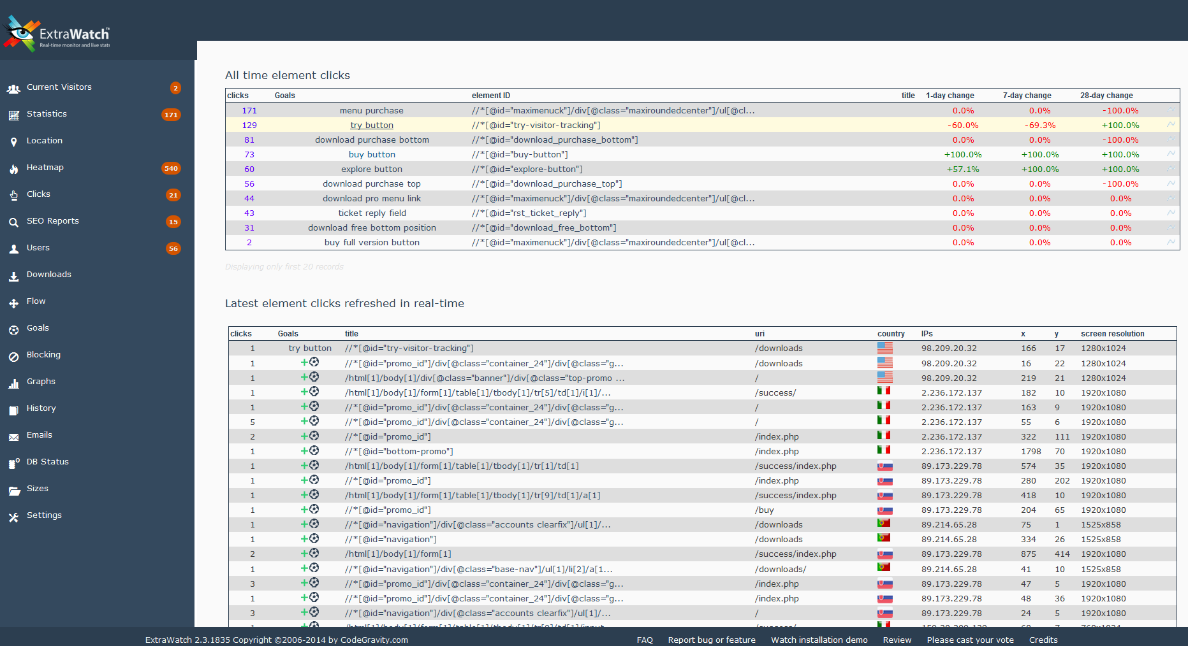Screen dimensions: 1188x646
Task: Click the trend graph icon in buy button row
Action: point(1171,154)
